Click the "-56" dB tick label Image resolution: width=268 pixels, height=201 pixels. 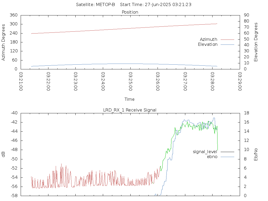[x=14, y=187]
